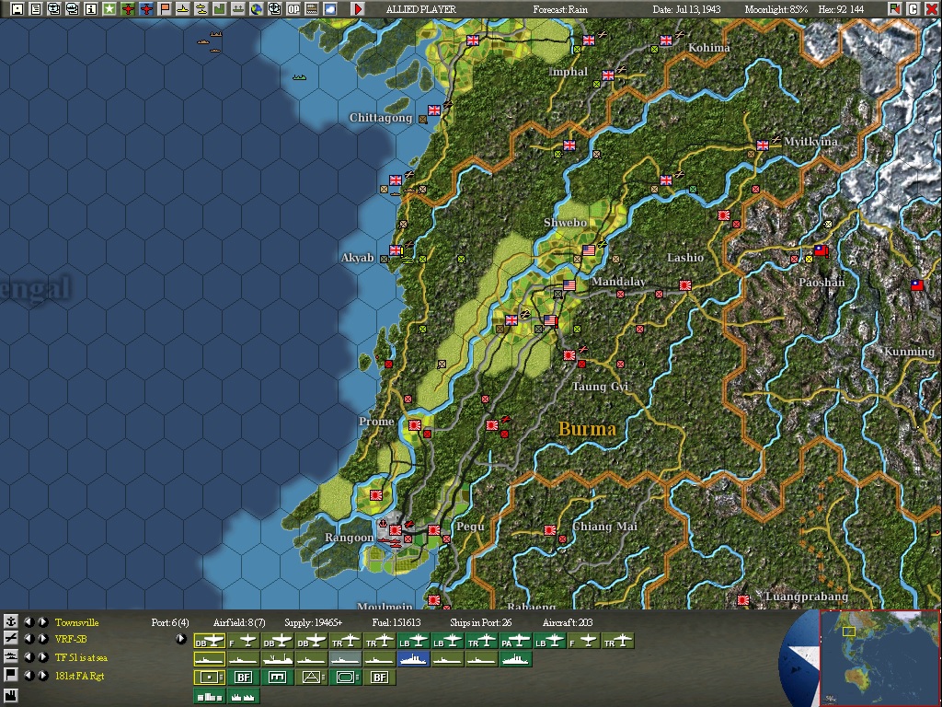Click the cloud weather toolbar icon
The image size is (942, 707).
[x=330, y=9]
